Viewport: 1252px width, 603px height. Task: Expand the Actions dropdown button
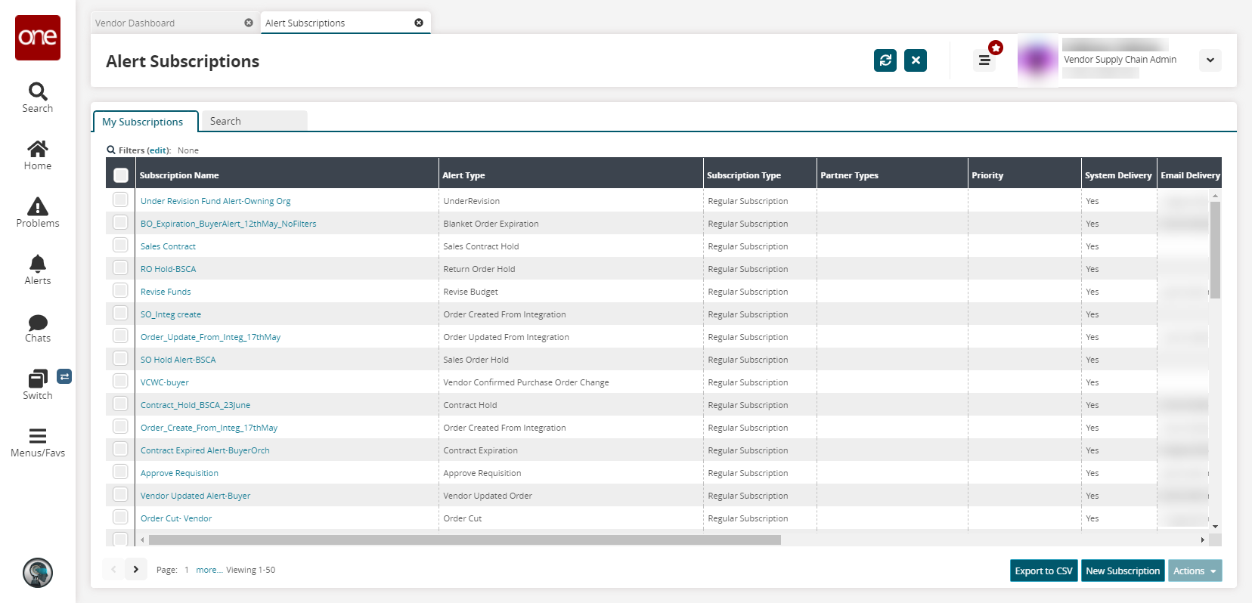1195,571
